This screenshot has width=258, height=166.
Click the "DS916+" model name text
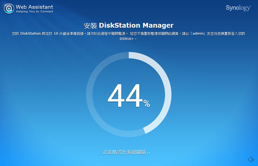(x=127, y=39)
